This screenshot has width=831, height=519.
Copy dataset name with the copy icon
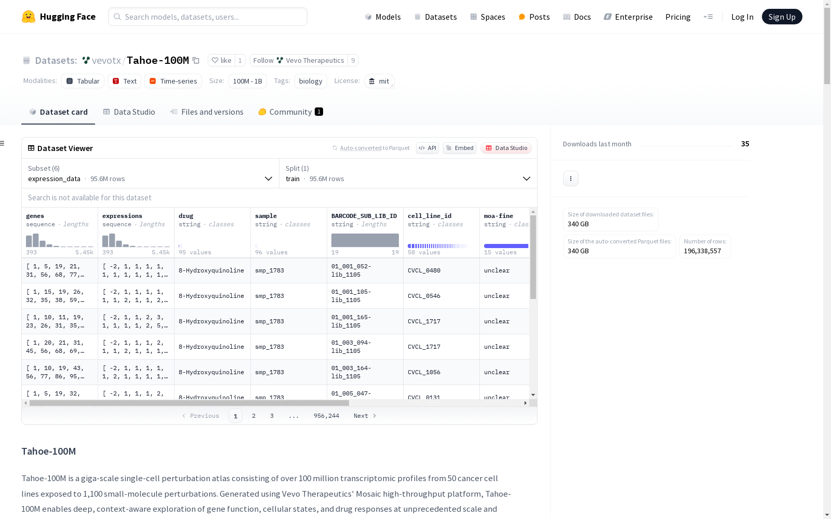(x=196, y=60)
